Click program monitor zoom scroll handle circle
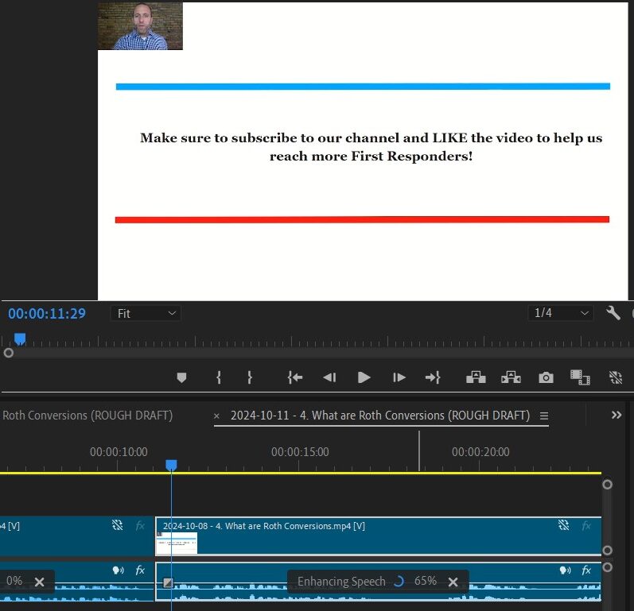634x611 pixels. (x=9, y=353)
